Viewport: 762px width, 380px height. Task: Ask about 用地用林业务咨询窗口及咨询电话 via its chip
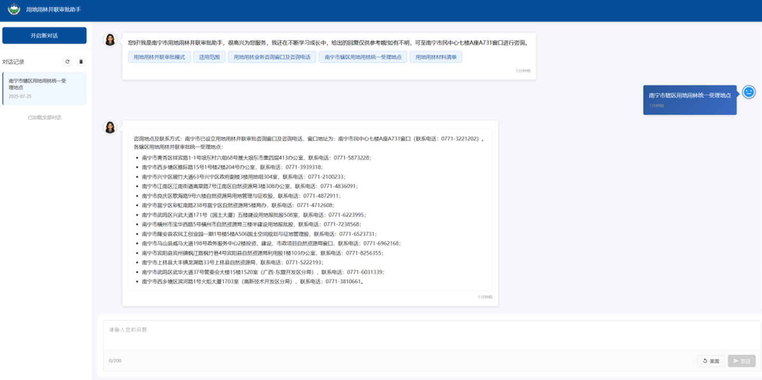coord(272,57)
